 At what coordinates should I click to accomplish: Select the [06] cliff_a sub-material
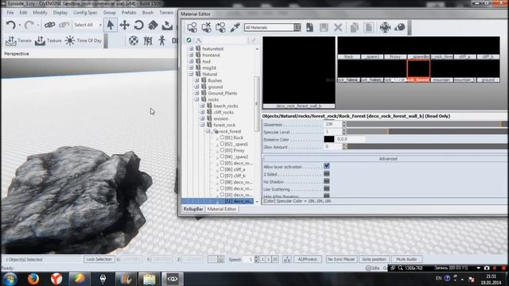coord(235,169)
